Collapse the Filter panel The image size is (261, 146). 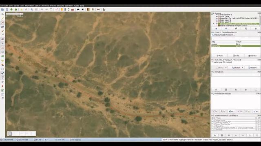(212, 116)
